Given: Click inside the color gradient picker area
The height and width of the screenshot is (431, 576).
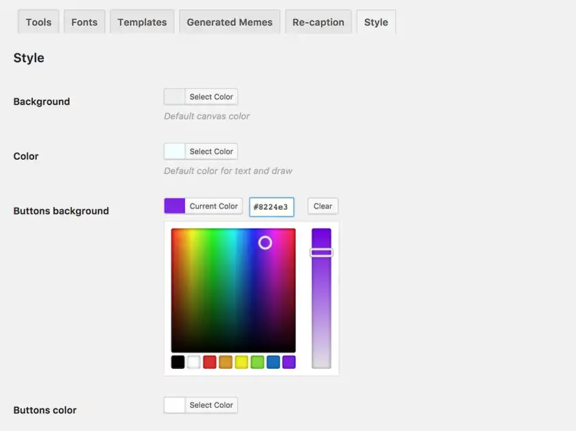Looking at the screenshot, I should (232, 290).
